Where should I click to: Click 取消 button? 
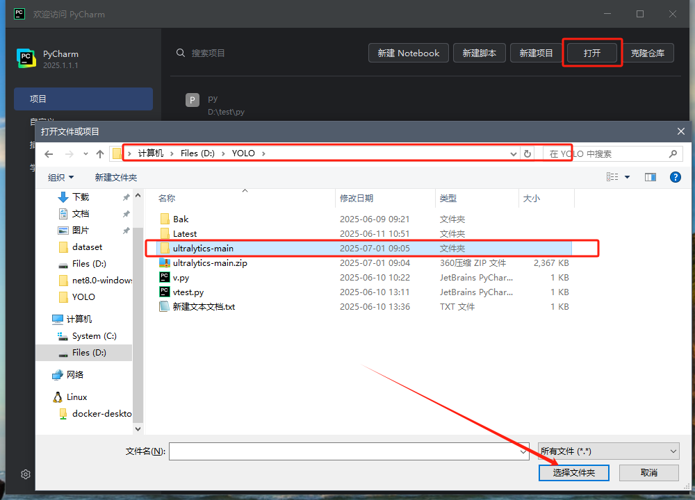pos(649,472)
